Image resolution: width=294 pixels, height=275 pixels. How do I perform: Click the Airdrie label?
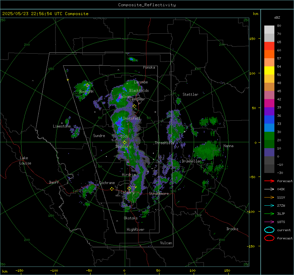[x=129, y=175]
